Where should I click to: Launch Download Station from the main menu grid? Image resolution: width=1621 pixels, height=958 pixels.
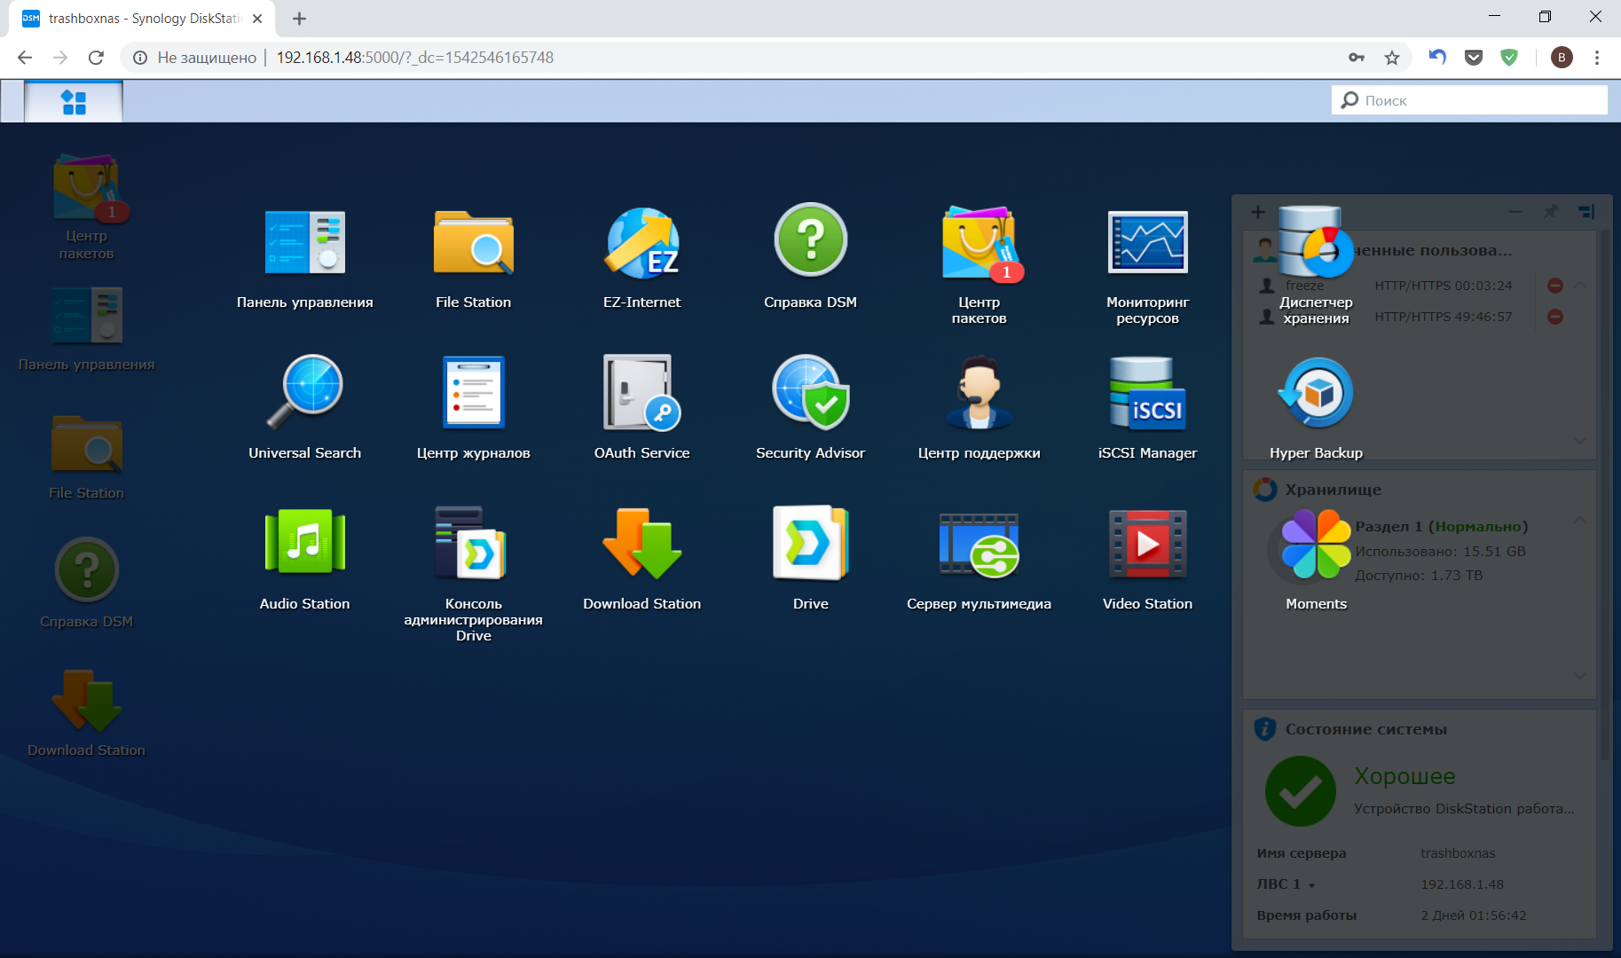click(641, 559)
